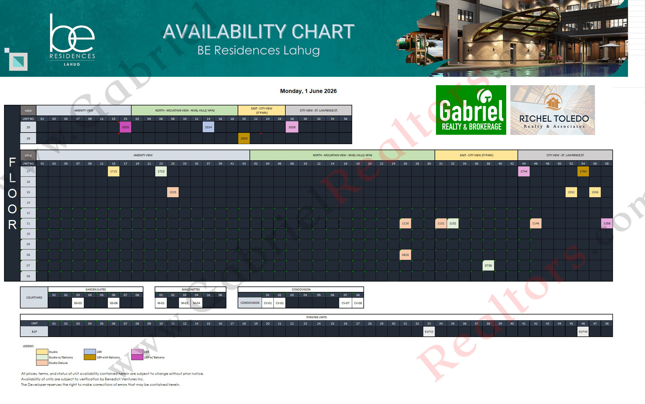Click the BE Residences Lahug logo
Image resolution: width=645 pixels, height=404 pixels.
(x=72, y=40)
